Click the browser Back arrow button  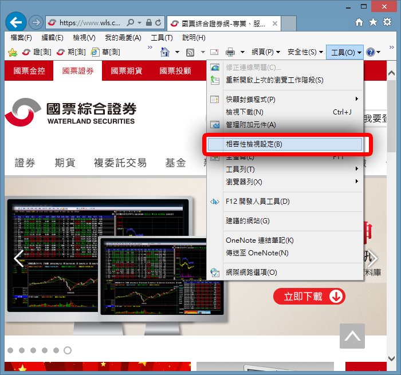click(16, 22)
